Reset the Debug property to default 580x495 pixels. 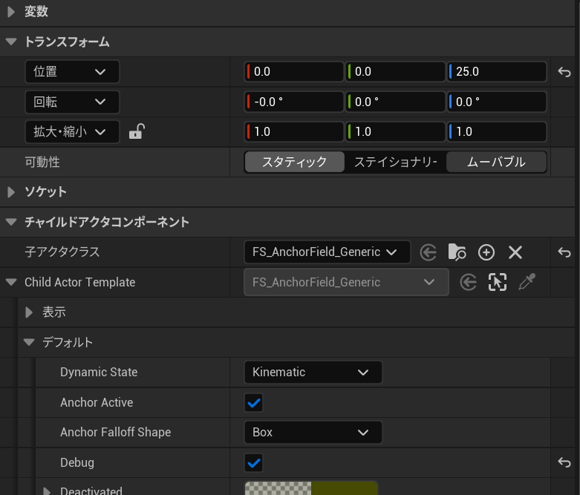[x=564, y=462]
